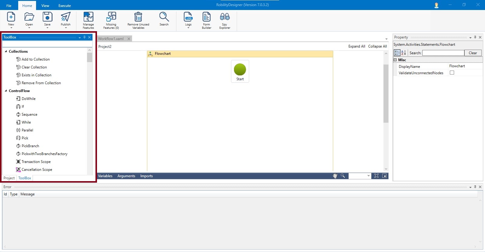485x252 pixels.
Task: Toggle the designer overview minimap button
Action: (384, 176)
